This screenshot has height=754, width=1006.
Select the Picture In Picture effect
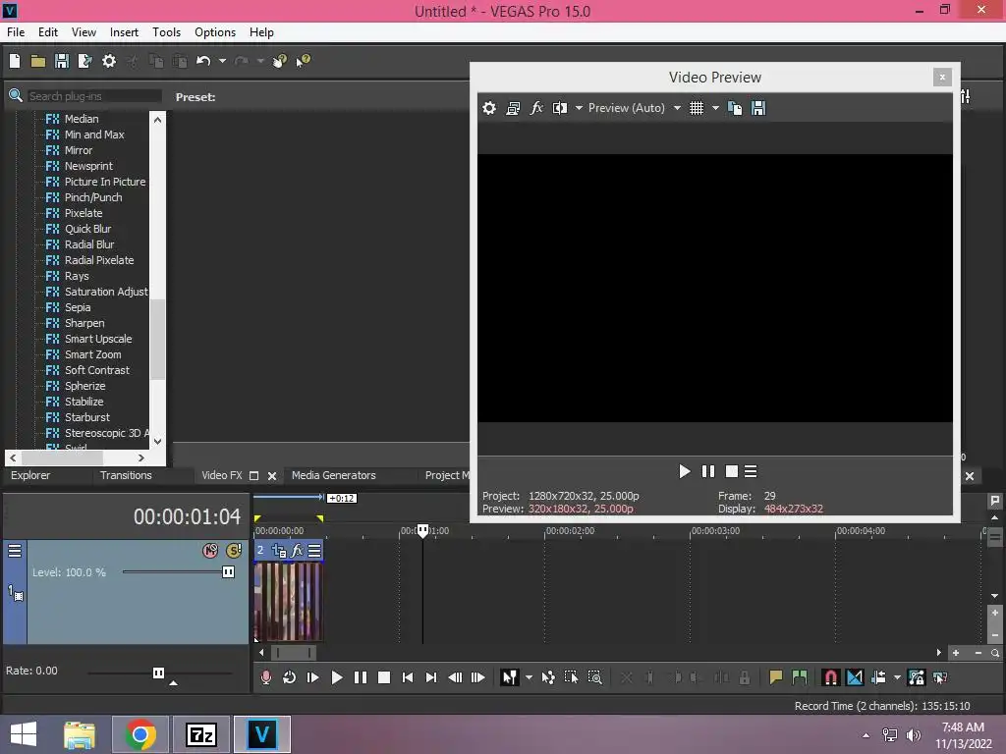(x=104, y=182)
